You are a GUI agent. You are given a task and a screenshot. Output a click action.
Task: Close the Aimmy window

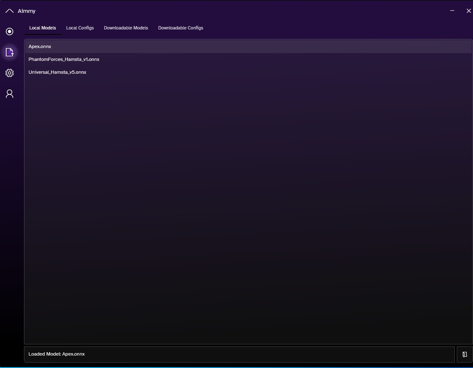[468, 11]
